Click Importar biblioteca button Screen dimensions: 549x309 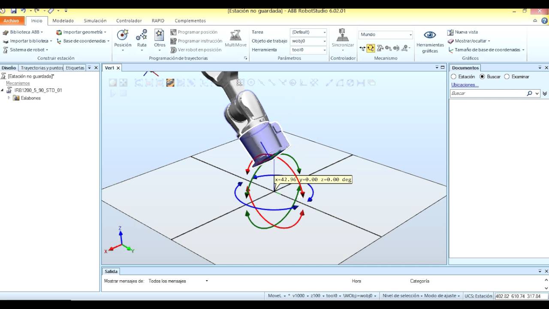[27, 41]
